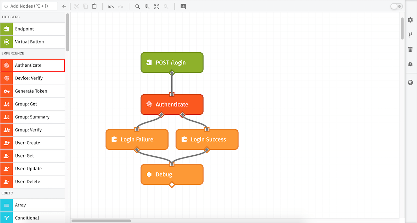
Task: Collapse the node palette with the left arrow
Action: (x=64, y=6)
